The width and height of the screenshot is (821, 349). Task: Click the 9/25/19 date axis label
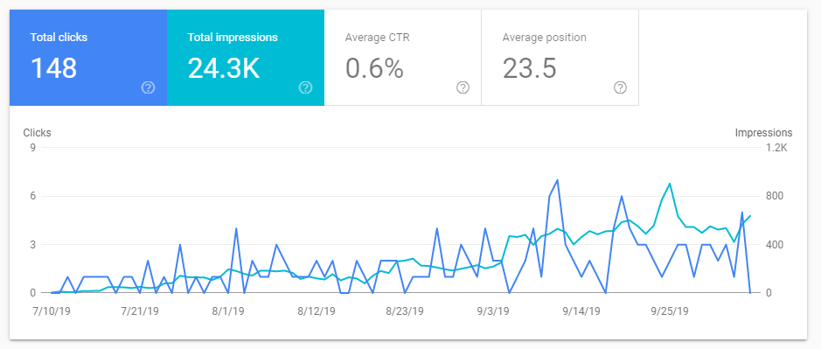tap(669, 311)
